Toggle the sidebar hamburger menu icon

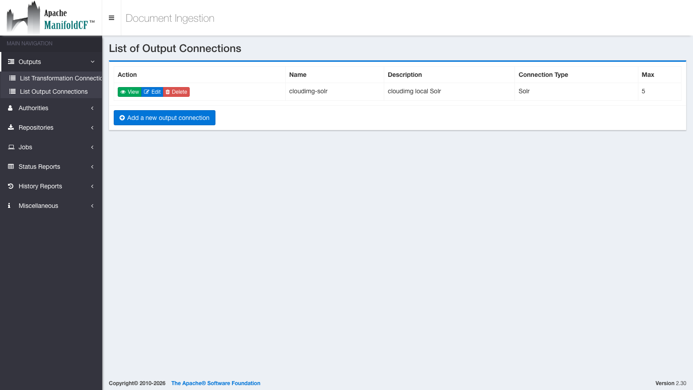click(x=112, y=18)
